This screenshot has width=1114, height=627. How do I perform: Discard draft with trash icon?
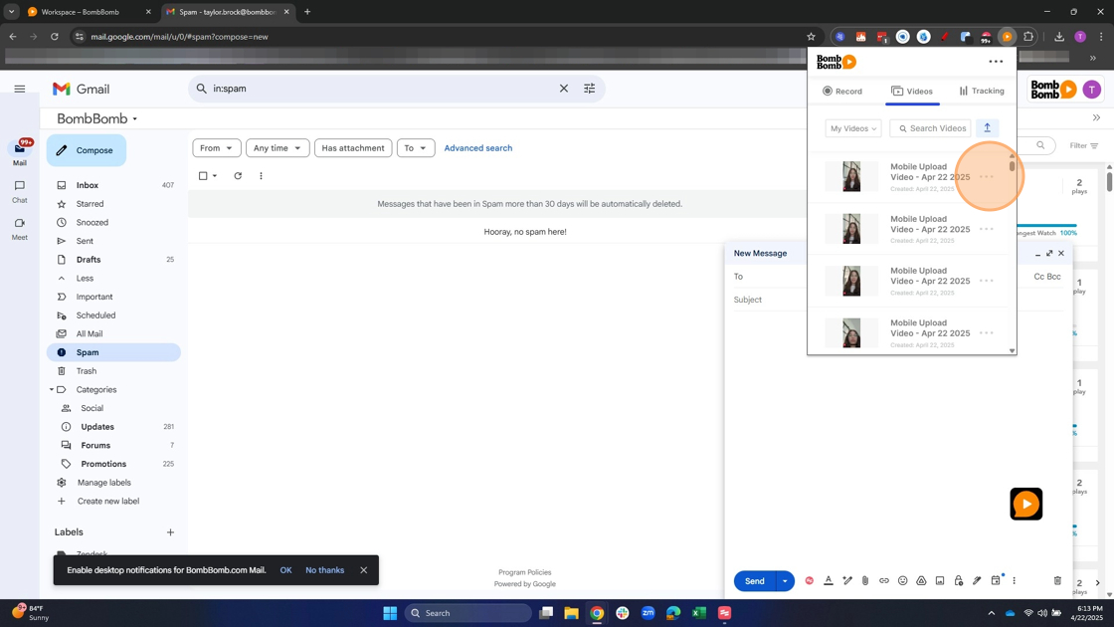click(x=1057, y=581)
